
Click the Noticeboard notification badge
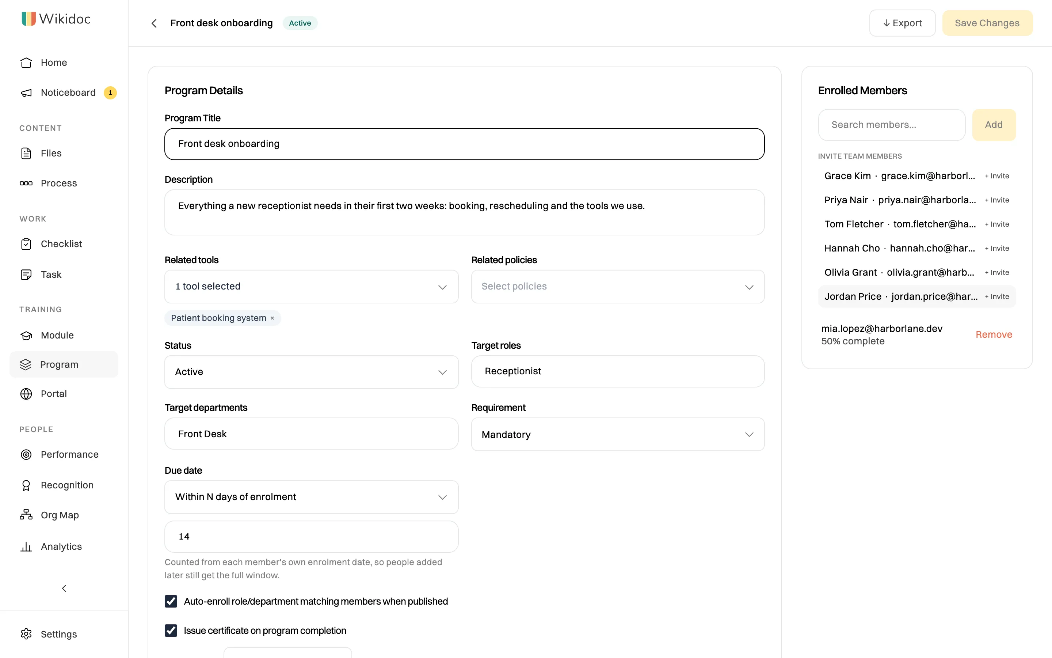click(110, 93)
